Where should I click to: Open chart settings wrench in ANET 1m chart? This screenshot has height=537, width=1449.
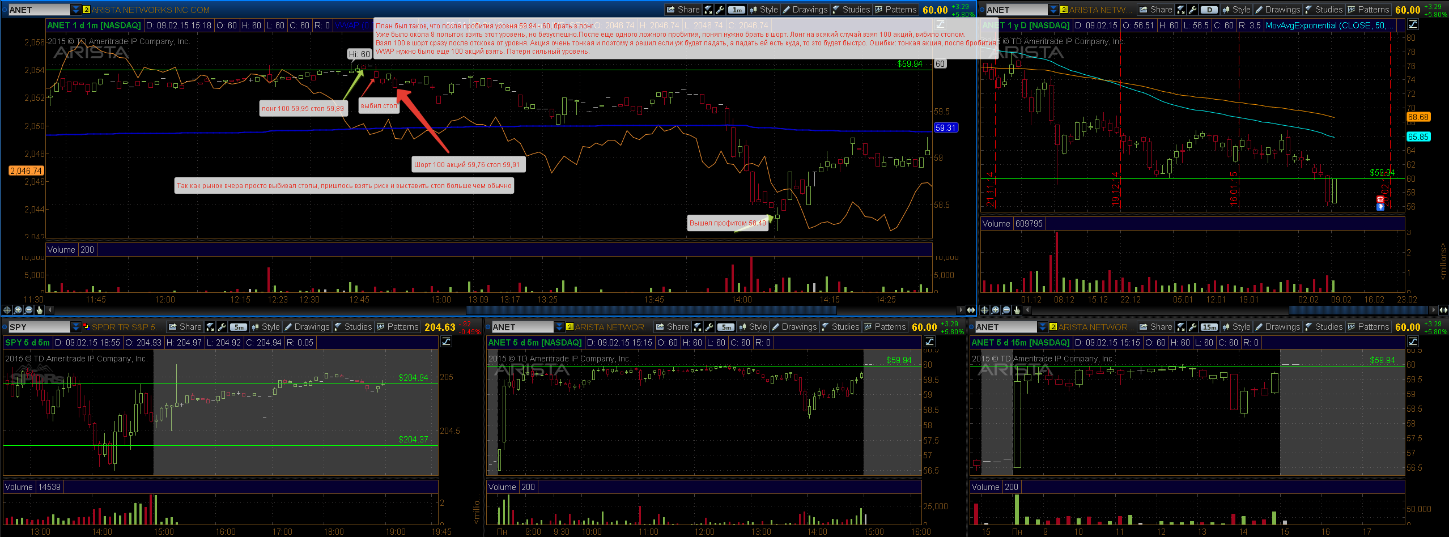[x=720, y=10]
